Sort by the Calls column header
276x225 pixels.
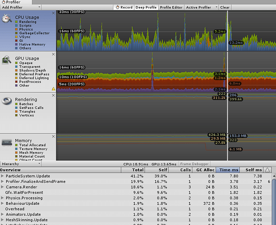click(180, 170)
